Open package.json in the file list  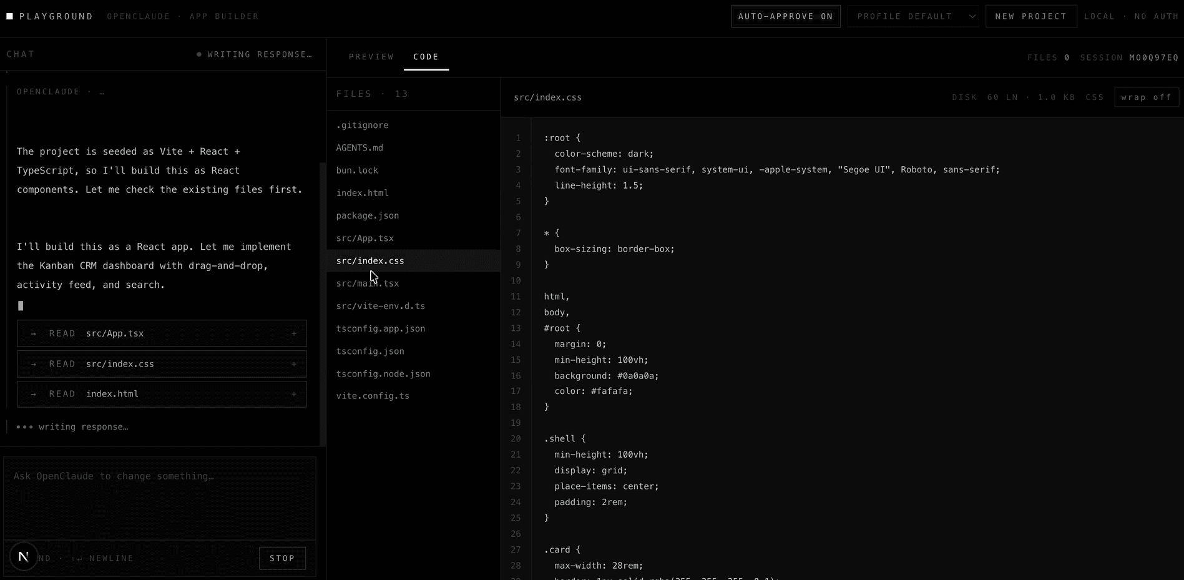[x=368, y=216]
